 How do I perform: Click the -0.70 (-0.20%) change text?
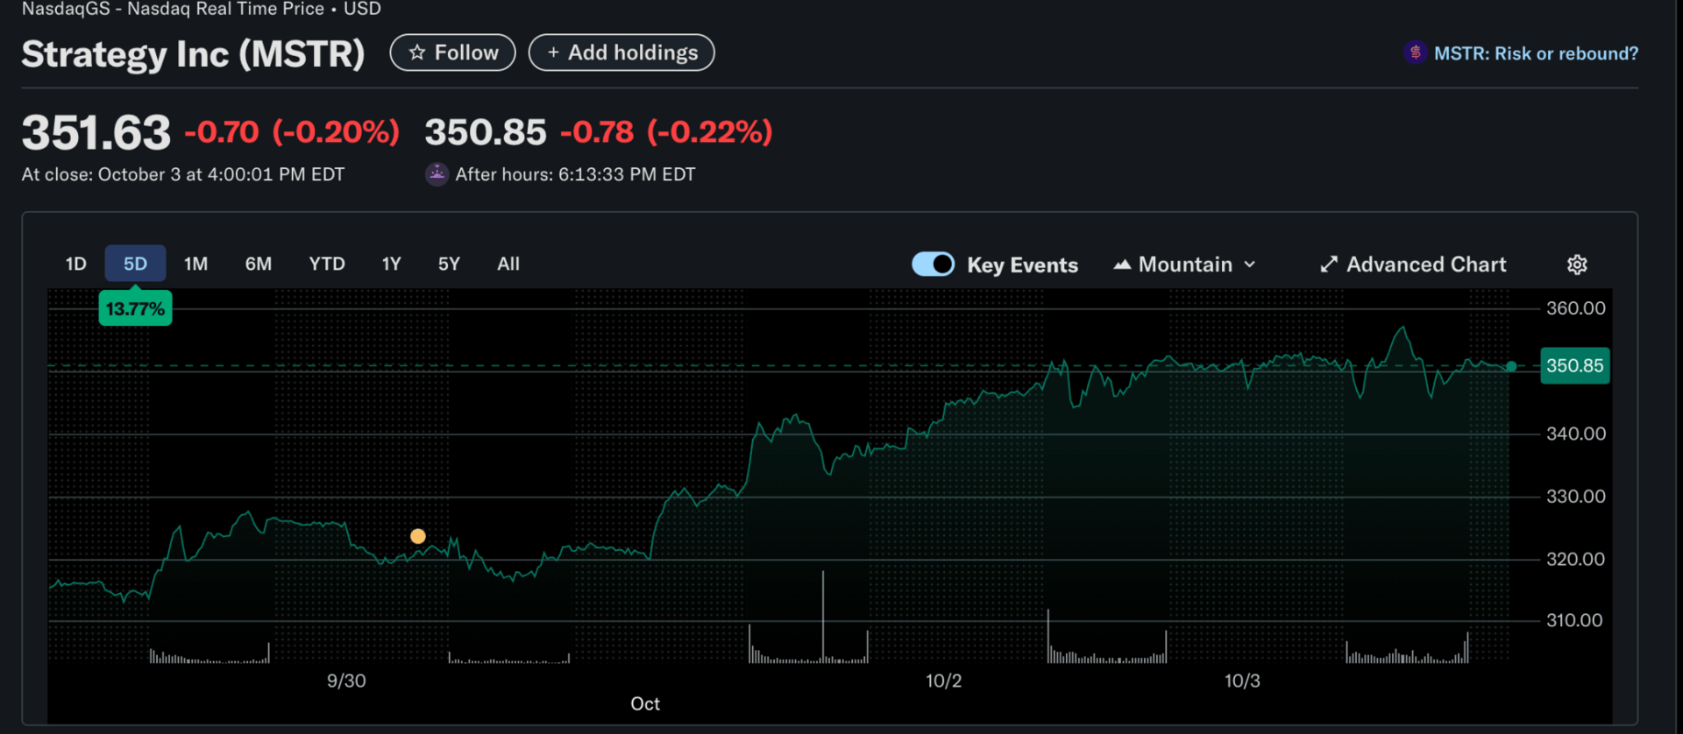pos(292,132)
